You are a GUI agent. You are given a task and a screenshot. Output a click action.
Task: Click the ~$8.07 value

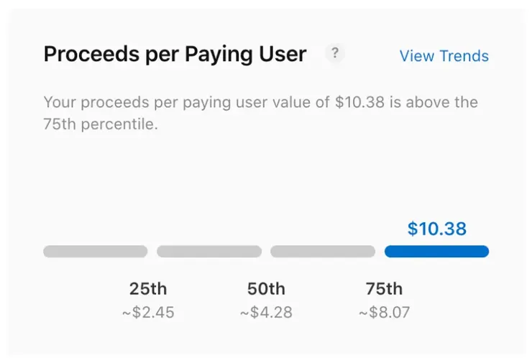pos(384,313)
